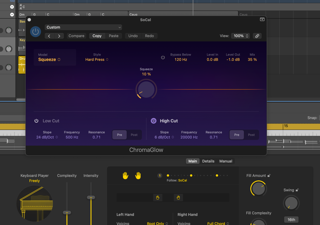Switch to the Details tab
Image resolution: width=320 pixels, height=225 pixels.
click(x=208, y=161)
